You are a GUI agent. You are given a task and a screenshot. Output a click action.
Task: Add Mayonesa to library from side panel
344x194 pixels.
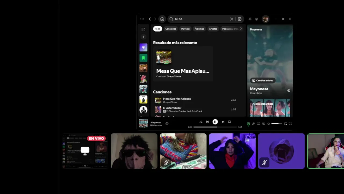point(289,91)
